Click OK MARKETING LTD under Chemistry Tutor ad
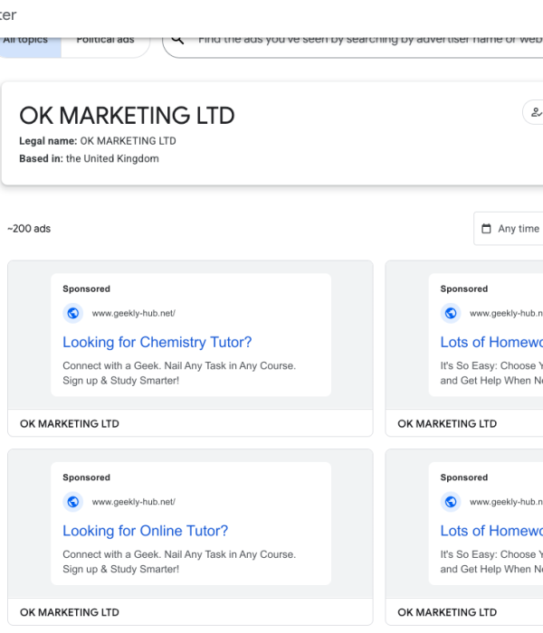Viewport: 543px width, 633px height. click(70, 423)
